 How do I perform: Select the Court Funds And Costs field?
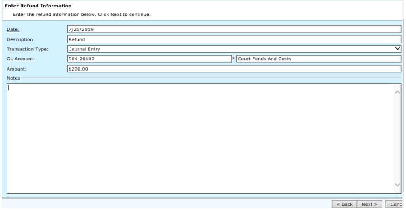click(x=318, y=59)
